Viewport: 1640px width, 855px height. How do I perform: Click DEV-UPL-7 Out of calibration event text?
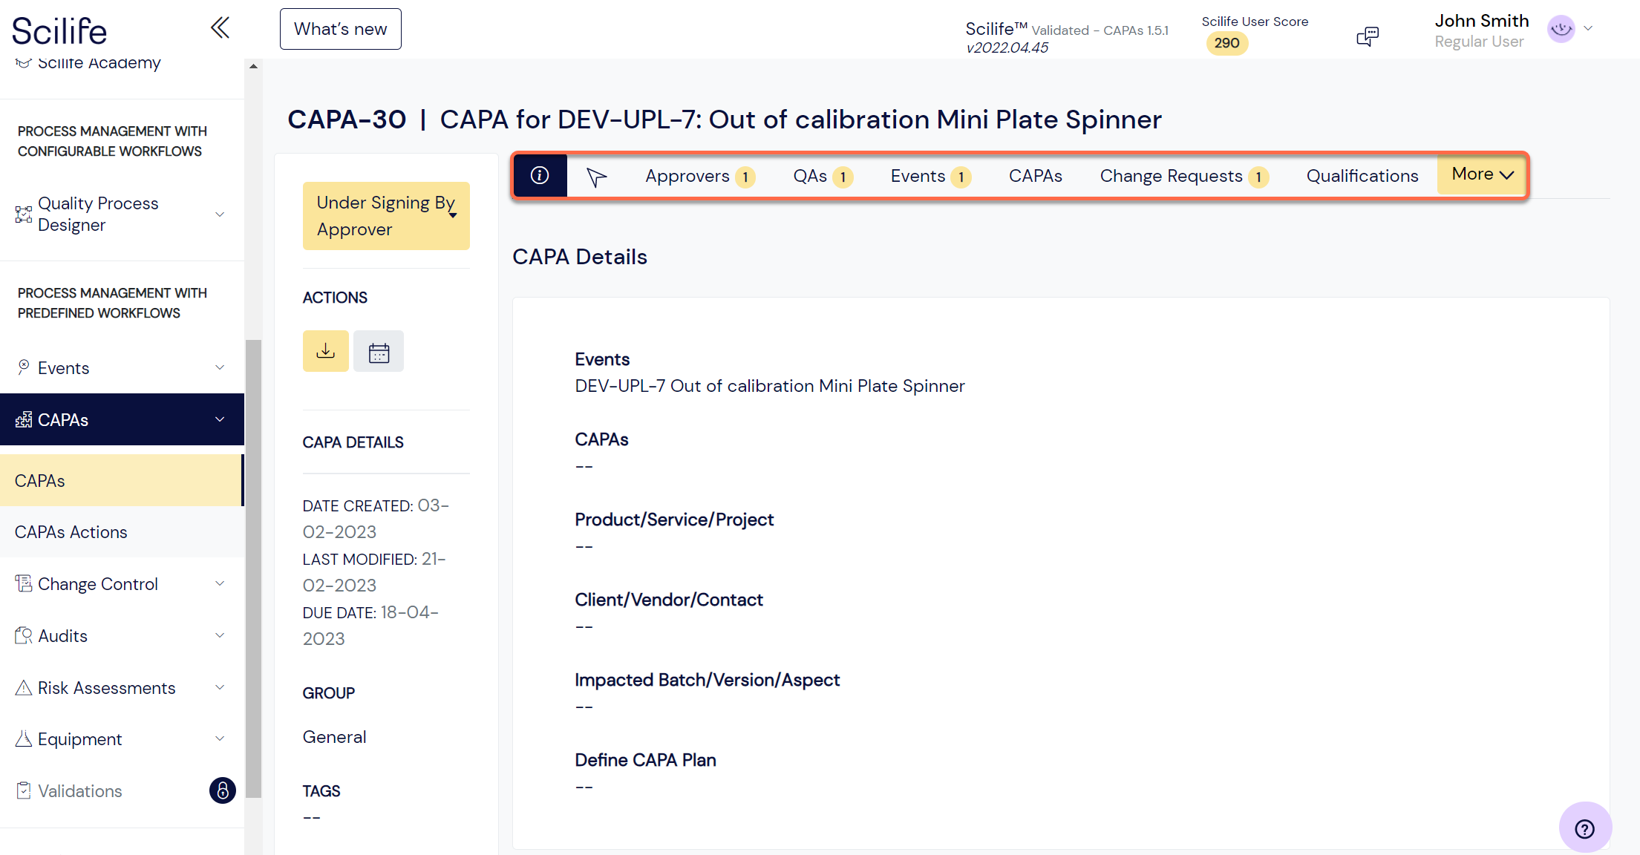[x=770, y=386]
